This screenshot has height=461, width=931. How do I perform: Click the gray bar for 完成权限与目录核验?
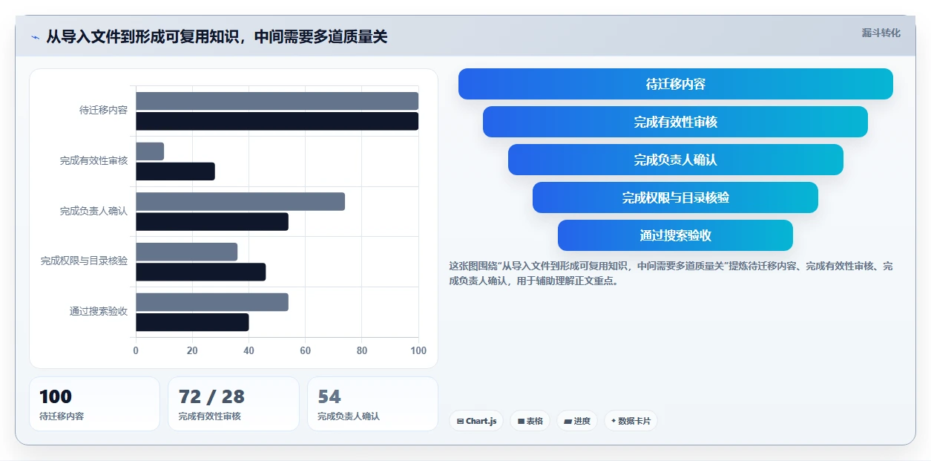coord(186,252)
